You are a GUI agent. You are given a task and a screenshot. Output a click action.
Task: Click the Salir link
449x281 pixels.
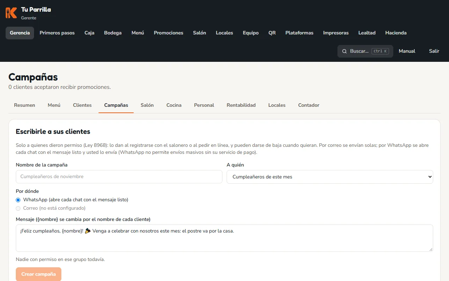434,51
